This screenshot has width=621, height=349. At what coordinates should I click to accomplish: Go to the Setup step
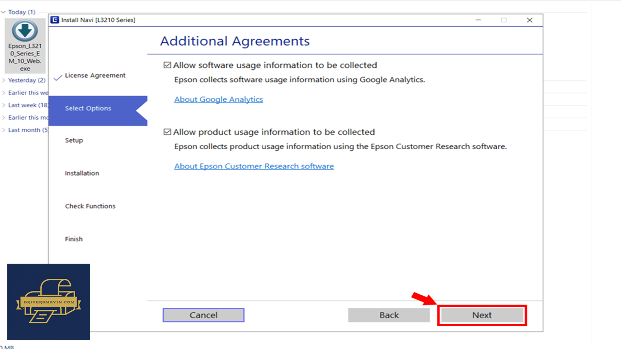click(74, 141)
